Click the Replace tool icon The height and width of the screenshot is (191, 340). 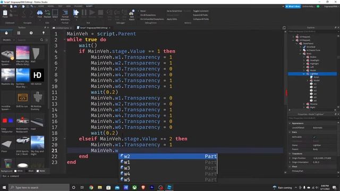click(47, 13)
